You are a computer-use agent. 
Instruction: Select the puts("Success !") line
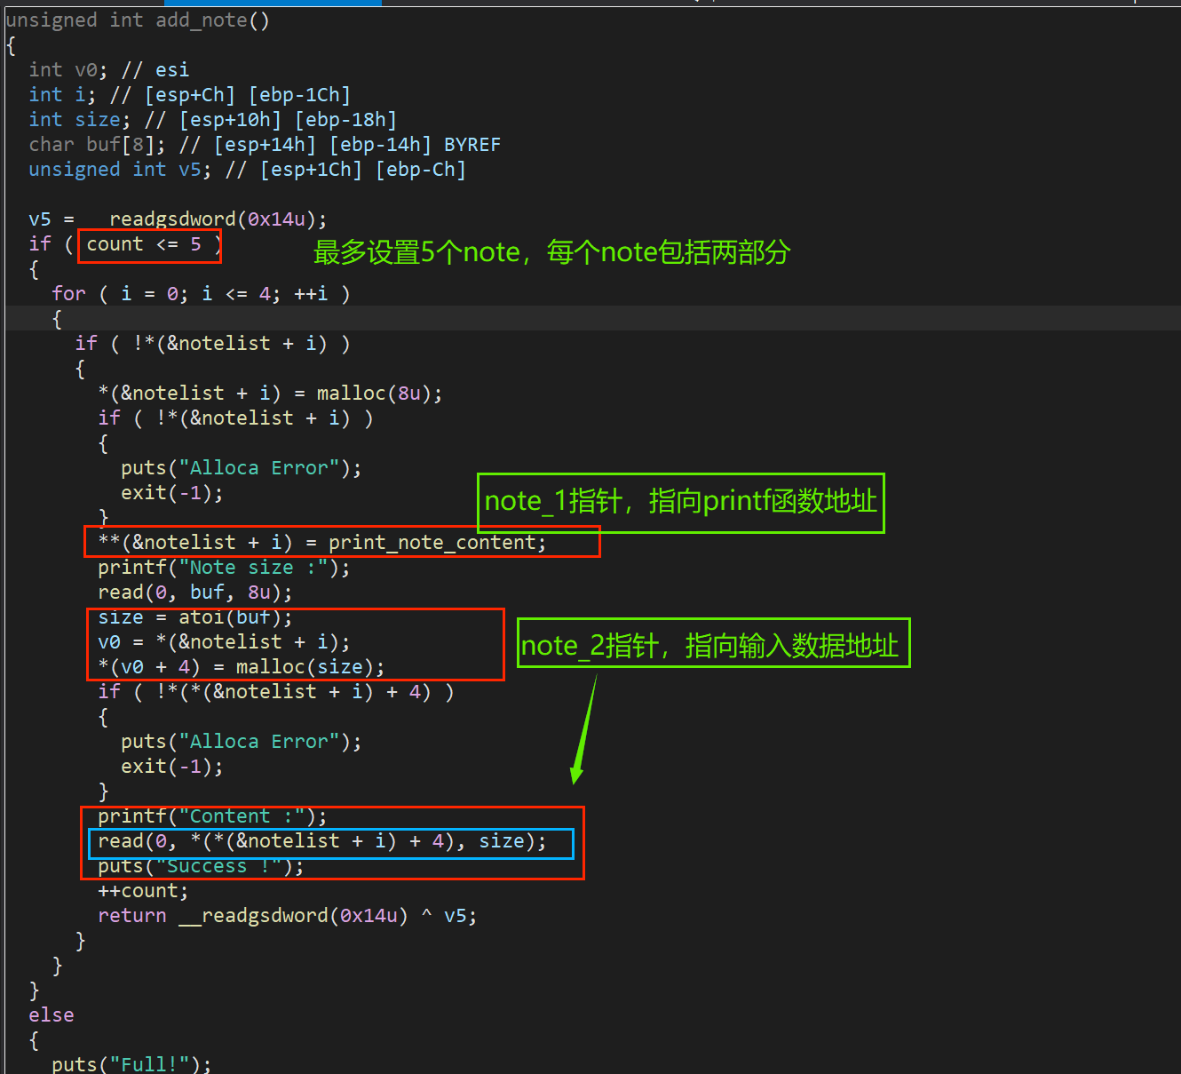(201, 865)
